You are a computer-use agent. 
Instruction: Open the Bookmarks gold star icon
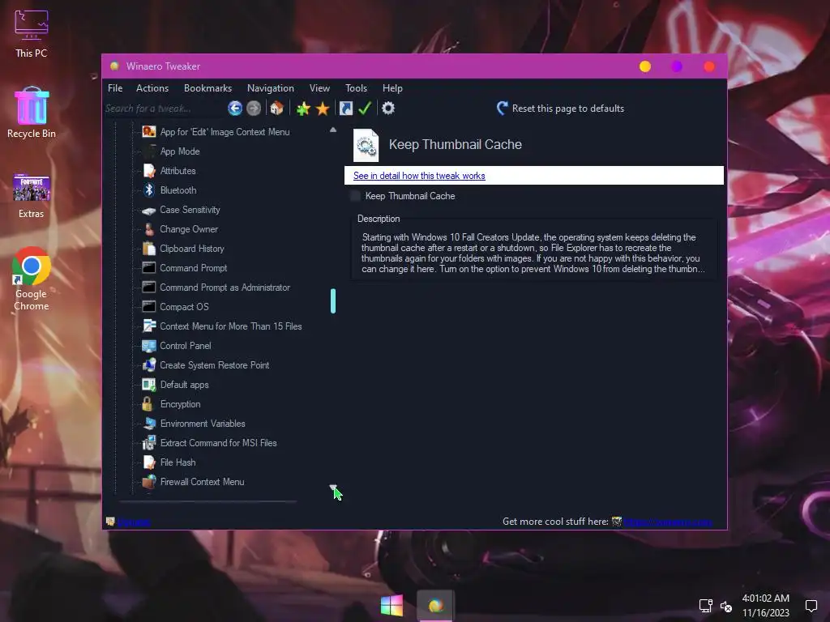(323, 109)
